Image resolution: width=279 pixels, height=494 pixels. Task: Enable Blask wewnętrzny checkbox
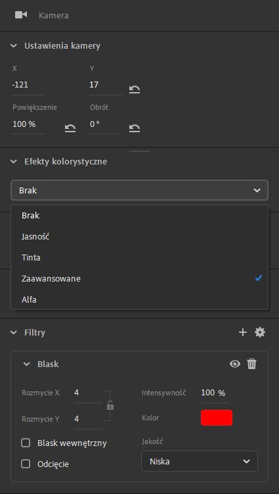click(26, 443)
